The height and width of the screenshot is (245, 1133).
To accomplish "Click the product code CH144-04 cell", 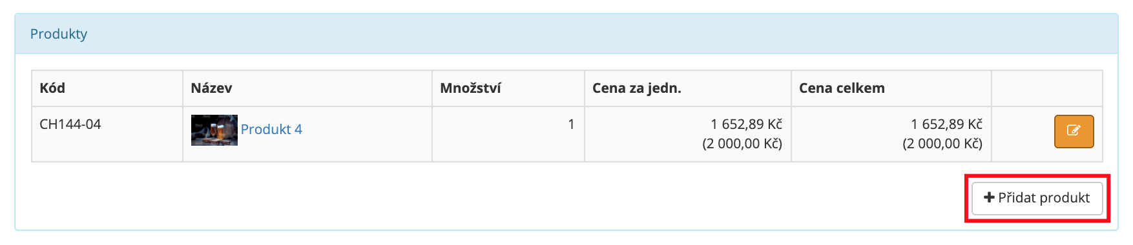I will click(x=107, y=134).
